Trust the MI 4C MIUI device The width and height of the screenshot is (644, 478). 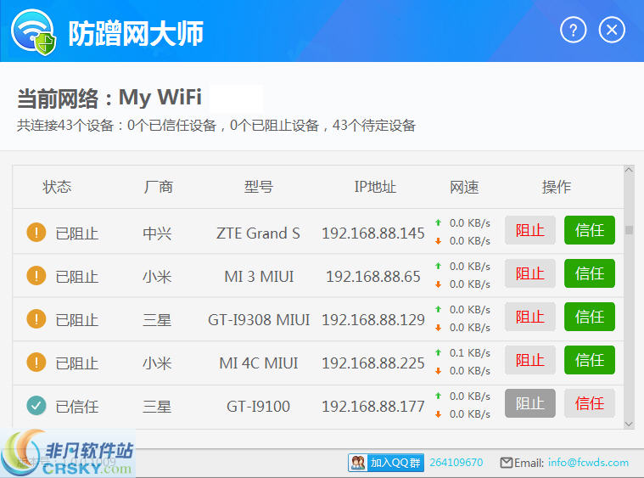coord(590,360)
